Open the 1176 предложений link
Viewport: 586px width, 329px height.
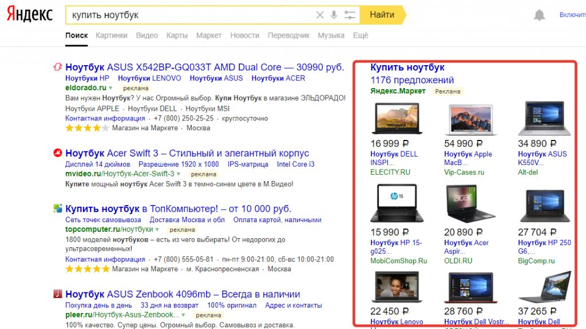tap(412, 80)
